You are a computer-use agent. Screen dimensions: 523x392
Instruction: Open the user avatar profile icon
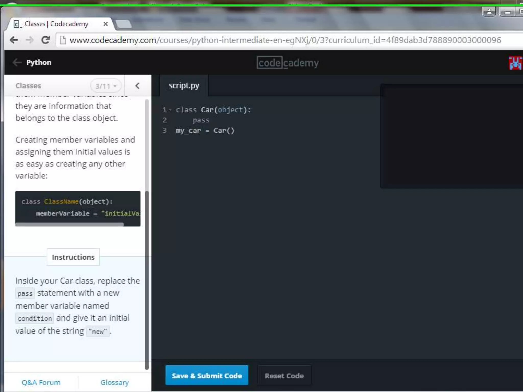515,63
